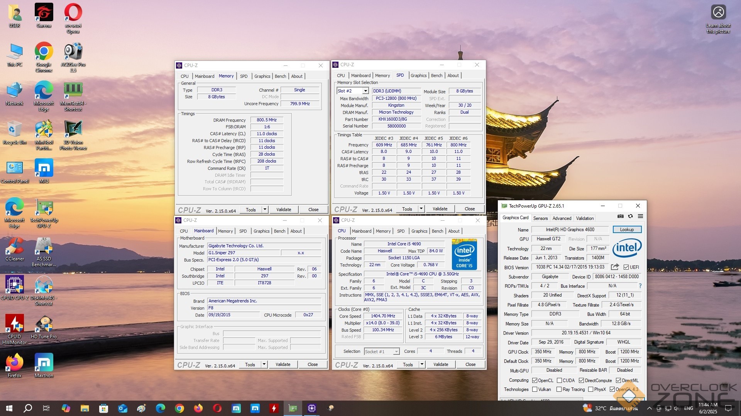The height and width of the screenshot is (416, 741).
Task: Click Validate in CPU-Z CPU window
Action: click(x=441, y=364)
